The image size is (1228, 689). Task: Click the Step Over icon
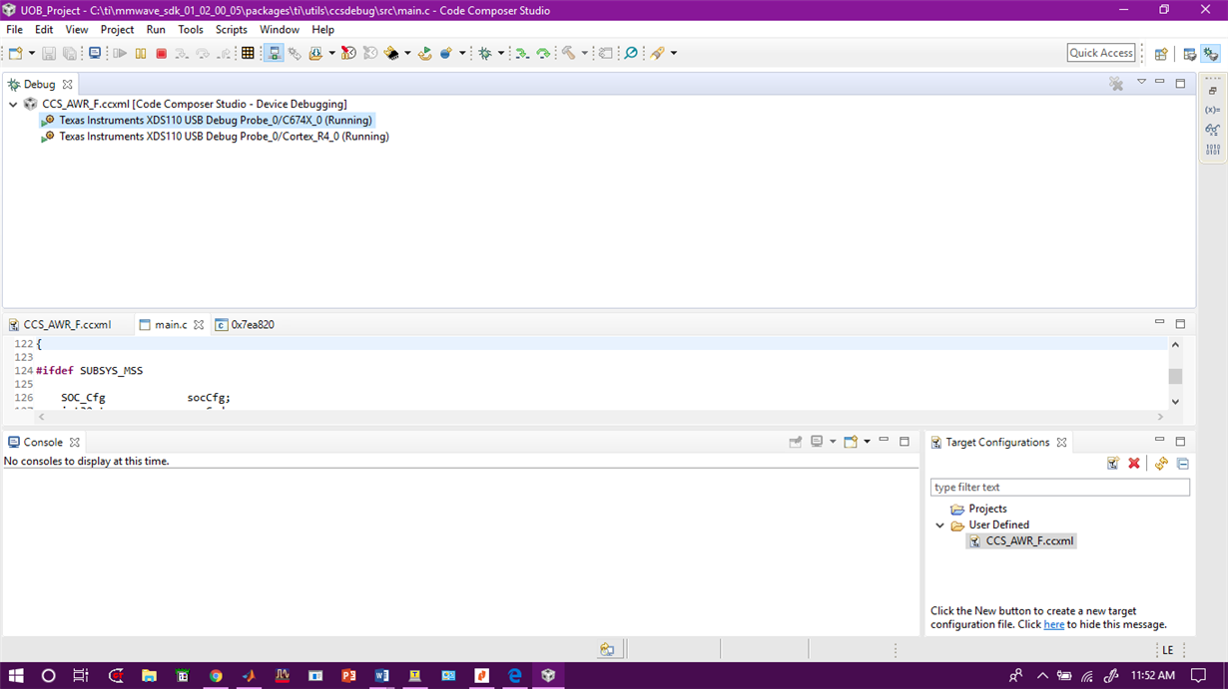tap(203, 53)
